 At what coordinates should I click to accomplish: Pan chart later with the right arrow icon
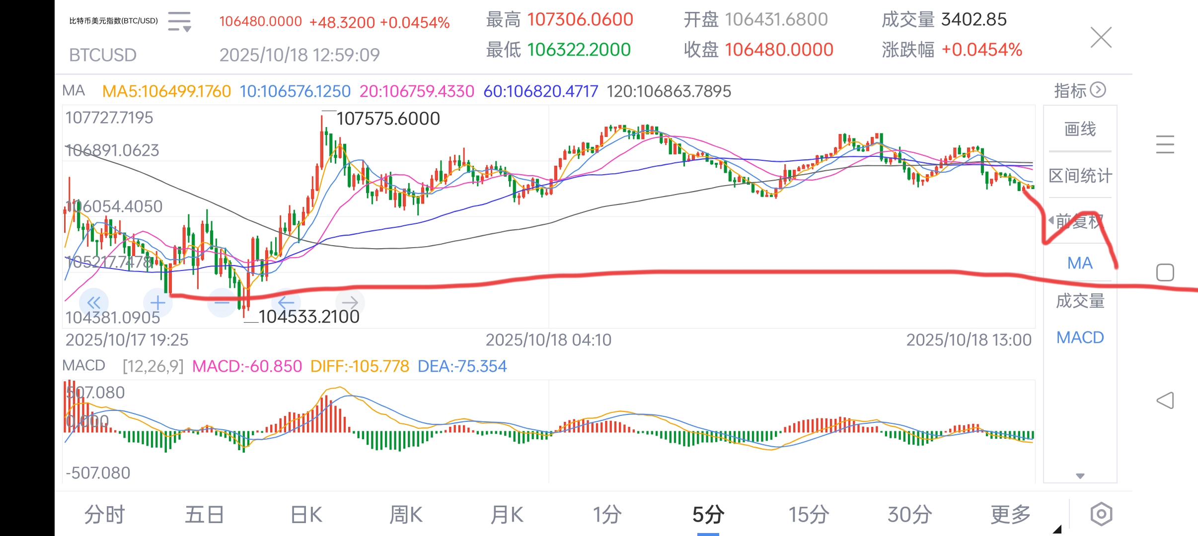click(x=350, y=302)
